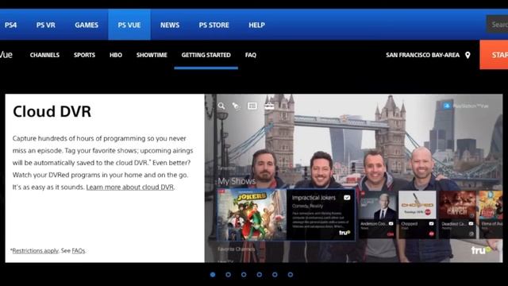Viewport: 508px width, 286px height.
Task: Click the Search input field
Action: (x=497, y=25)
